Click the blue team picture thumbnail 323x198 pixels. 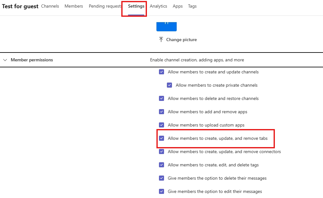[x=167, y=27]
